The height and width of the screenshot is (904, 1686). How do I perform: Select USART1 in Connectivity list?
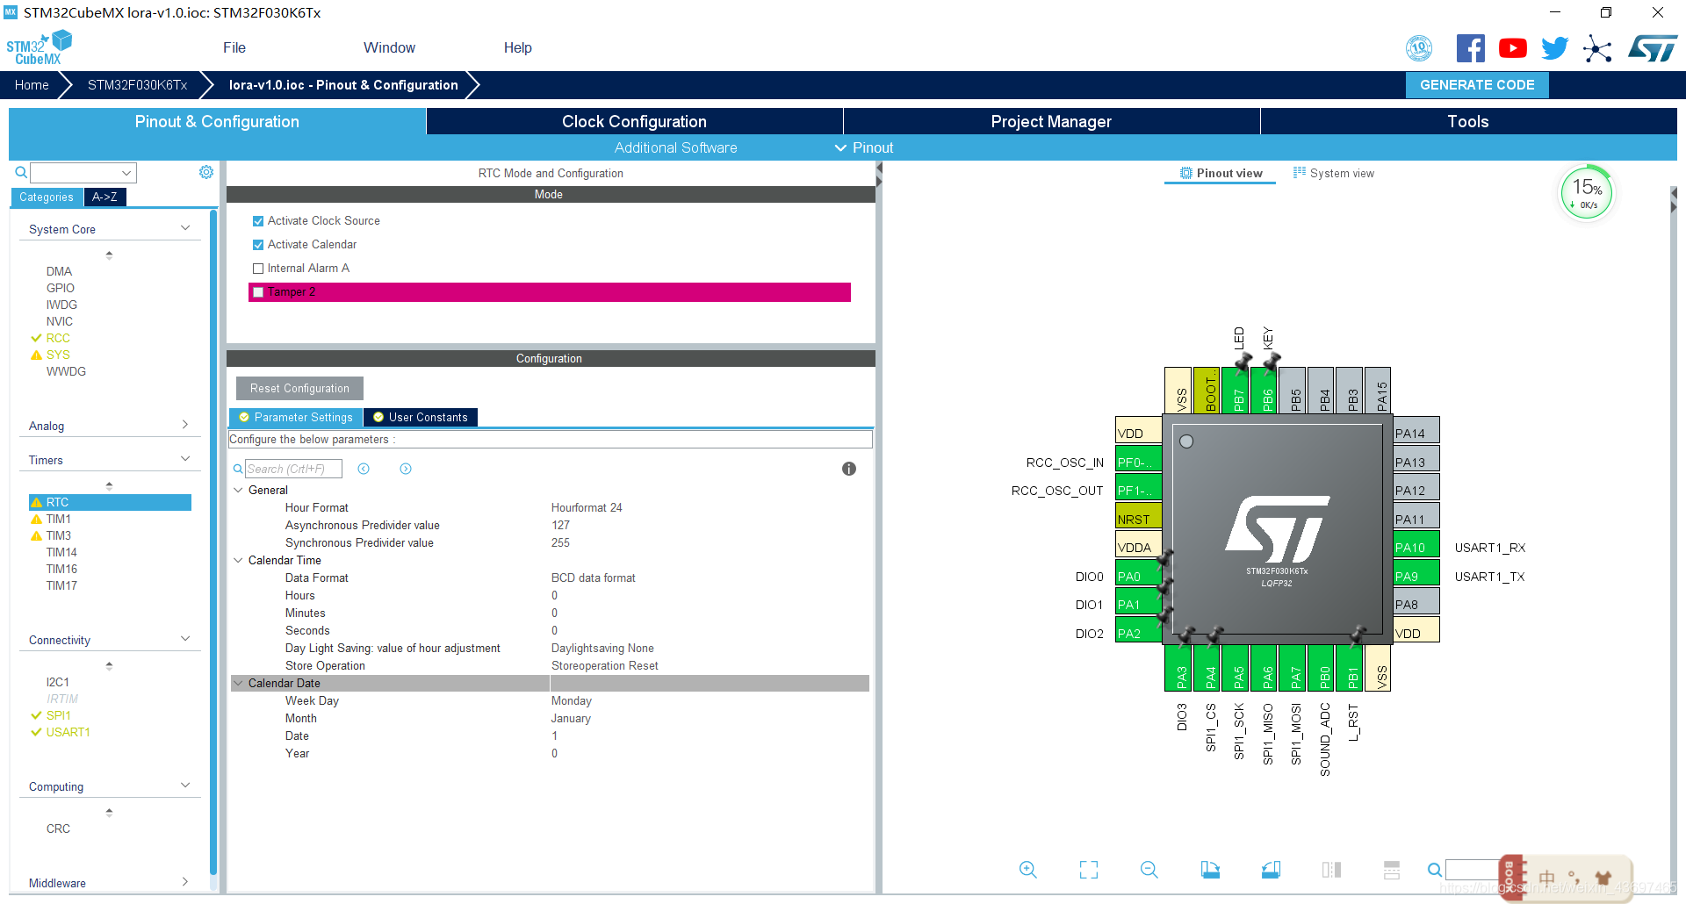[68, 732]
